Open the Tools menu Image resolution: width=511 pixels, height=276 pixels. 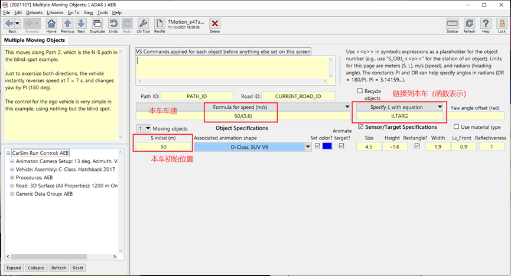click(x=102, y=12)
